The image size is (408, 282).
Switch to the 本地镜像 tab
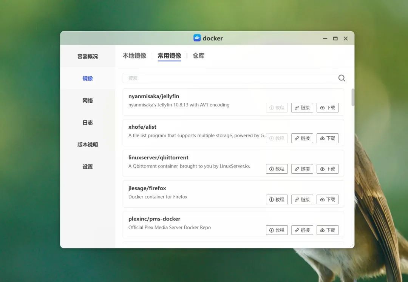click(134, 55)
